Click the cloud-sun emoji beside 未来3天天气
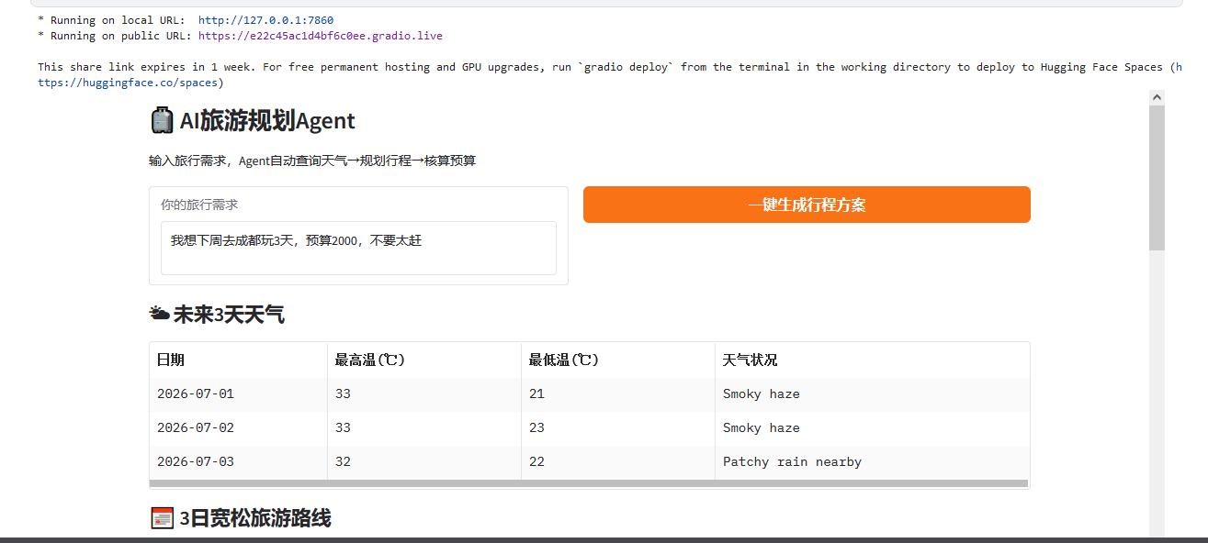The image size is (1208, 543). point(159,315)
